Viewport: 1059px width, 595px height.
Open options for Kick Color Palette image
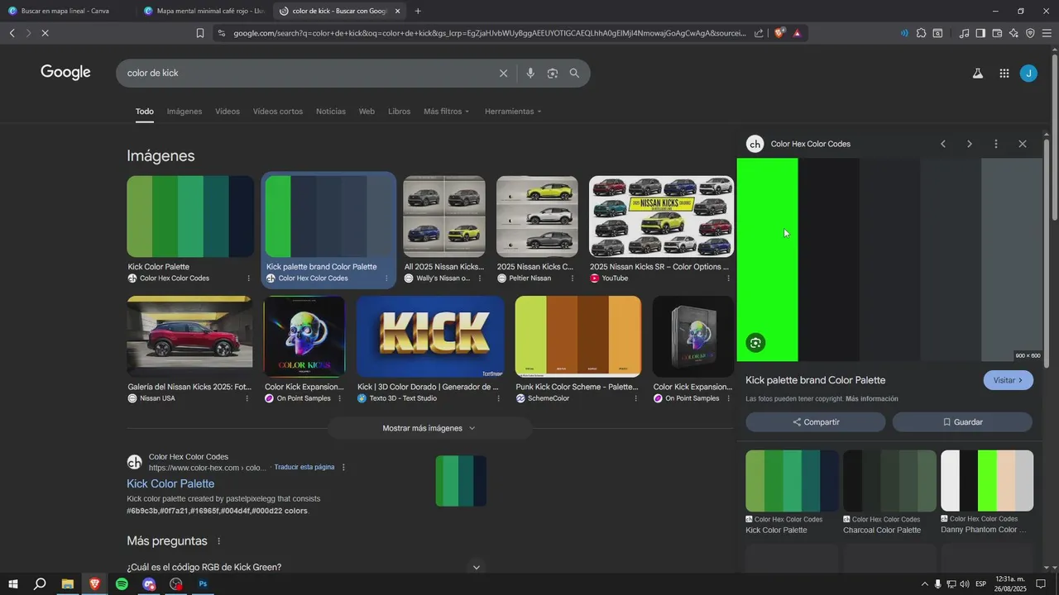[x=248, y=278]
